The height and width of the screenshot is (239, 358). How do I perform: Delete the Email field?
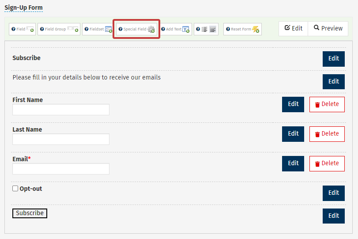coord(327,163)
